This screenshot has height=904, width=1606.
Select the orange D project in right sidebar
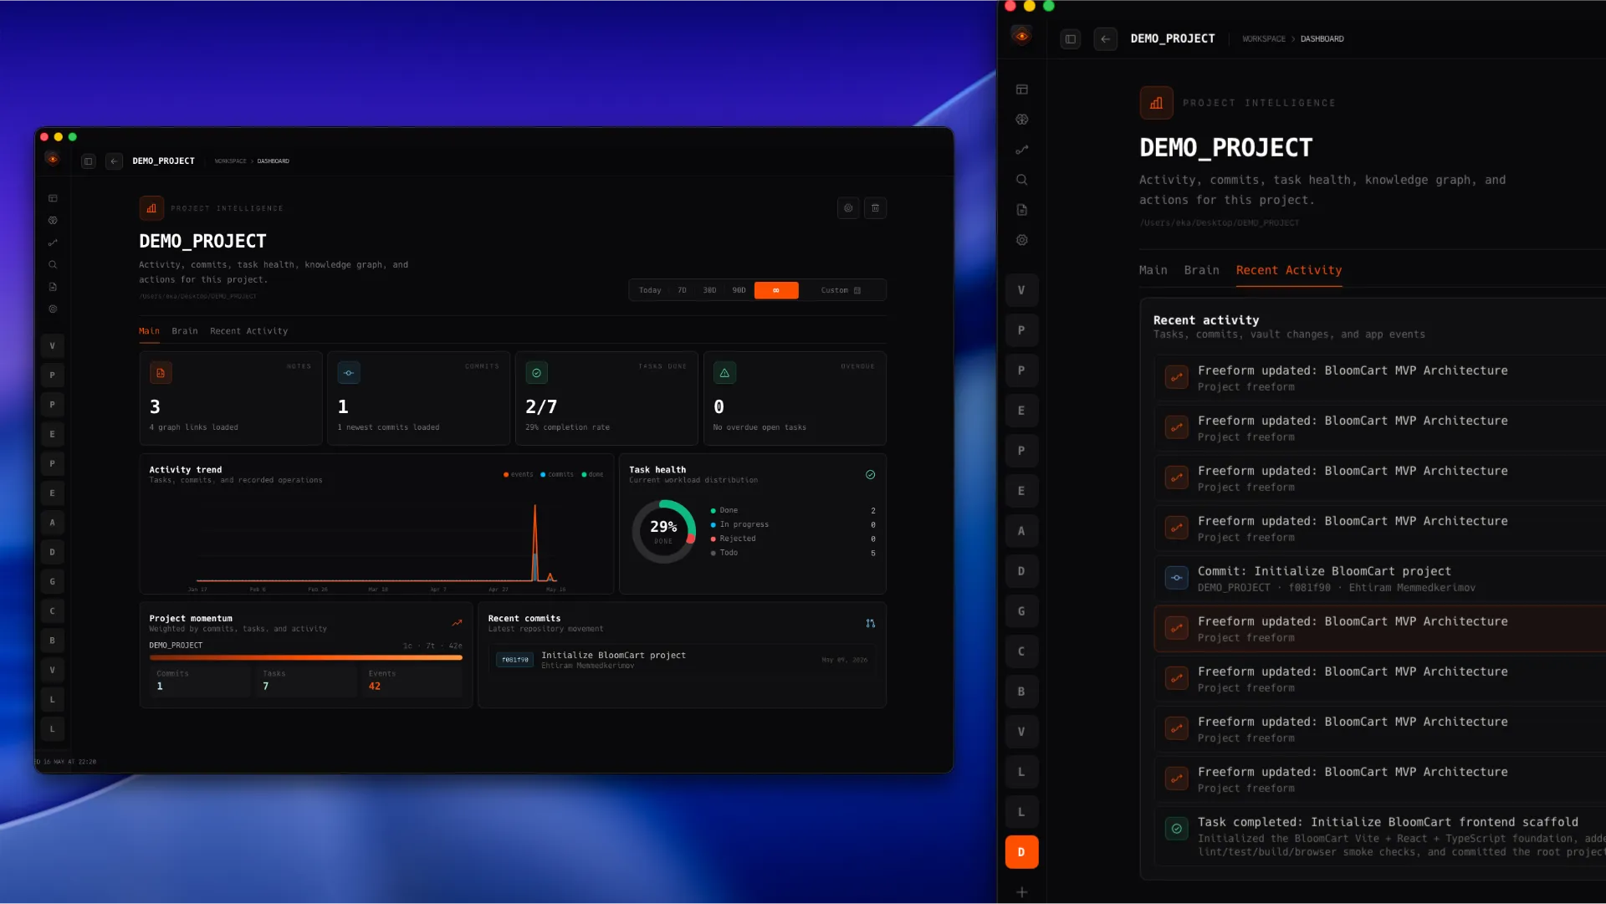click(1021, 852)
